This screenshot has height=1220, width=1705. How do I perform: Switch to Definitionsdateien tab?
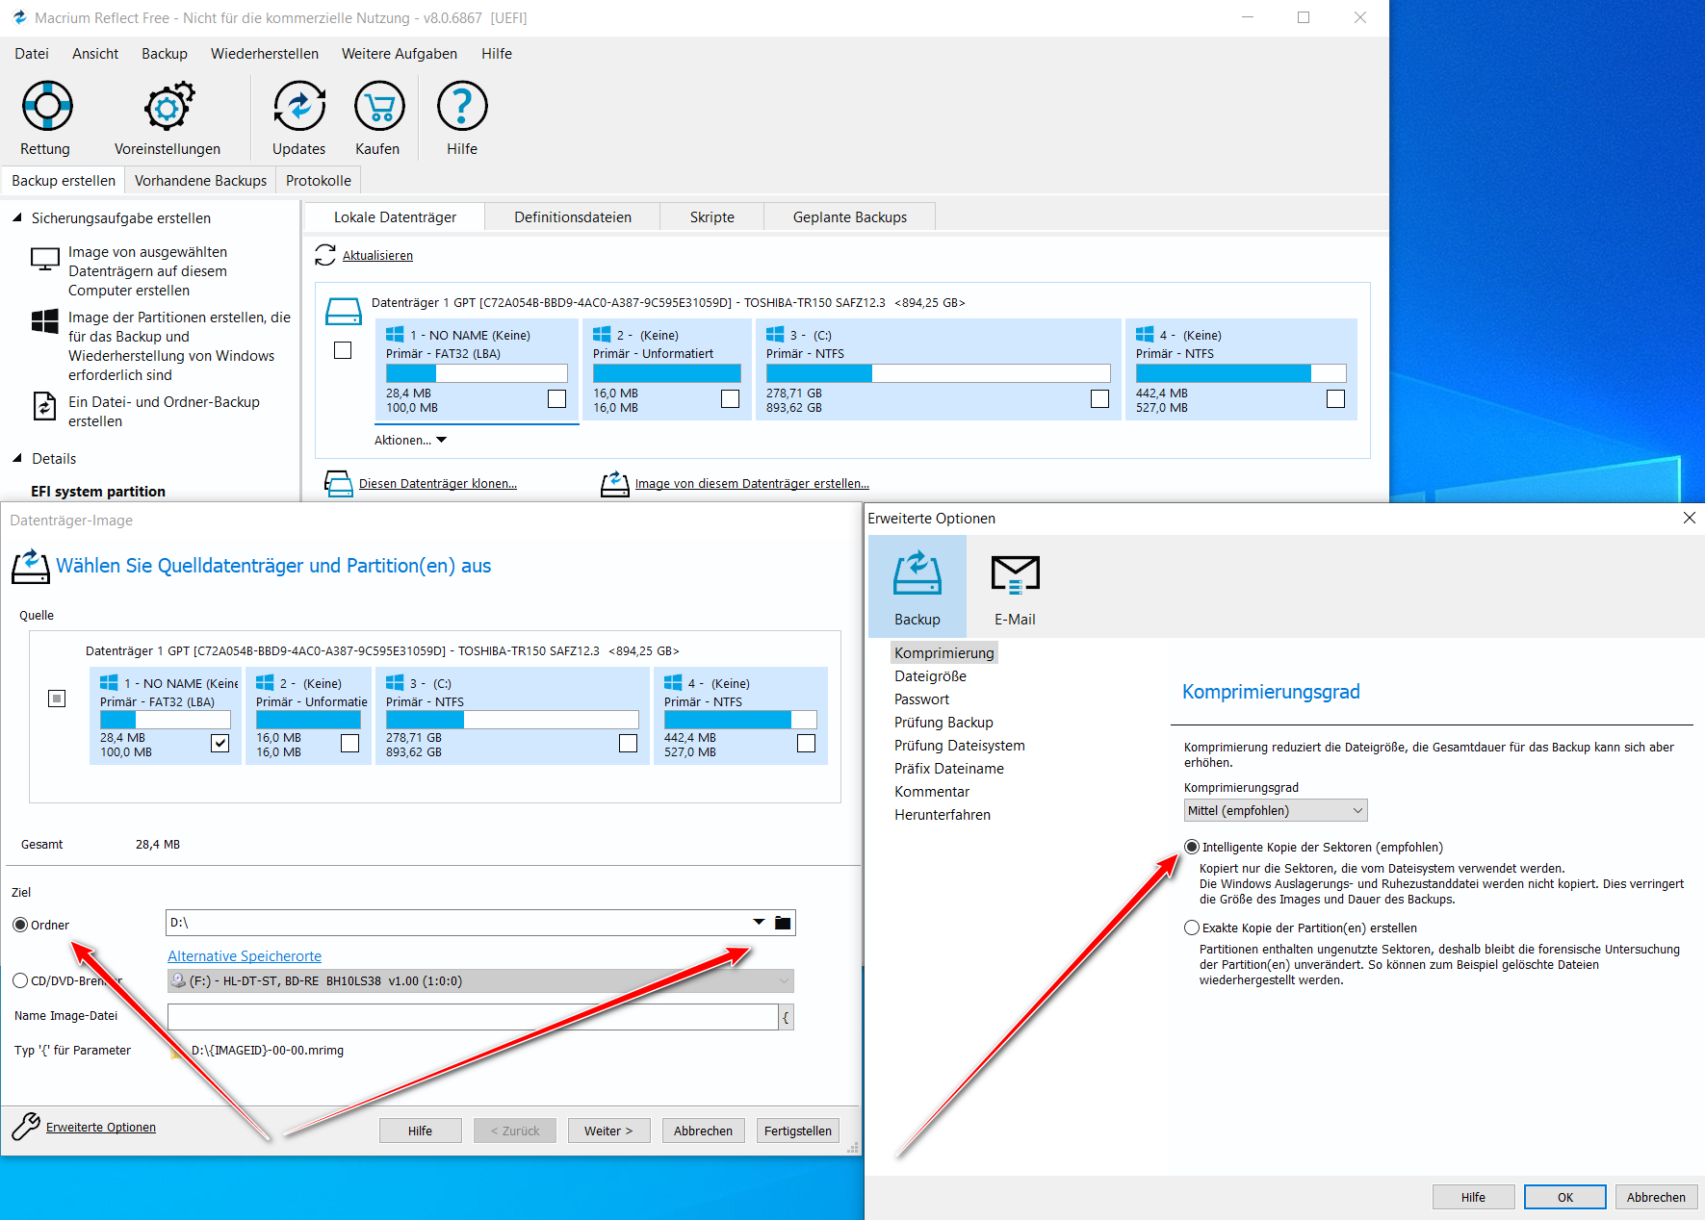pyautogui.click(x=573, y=217)
